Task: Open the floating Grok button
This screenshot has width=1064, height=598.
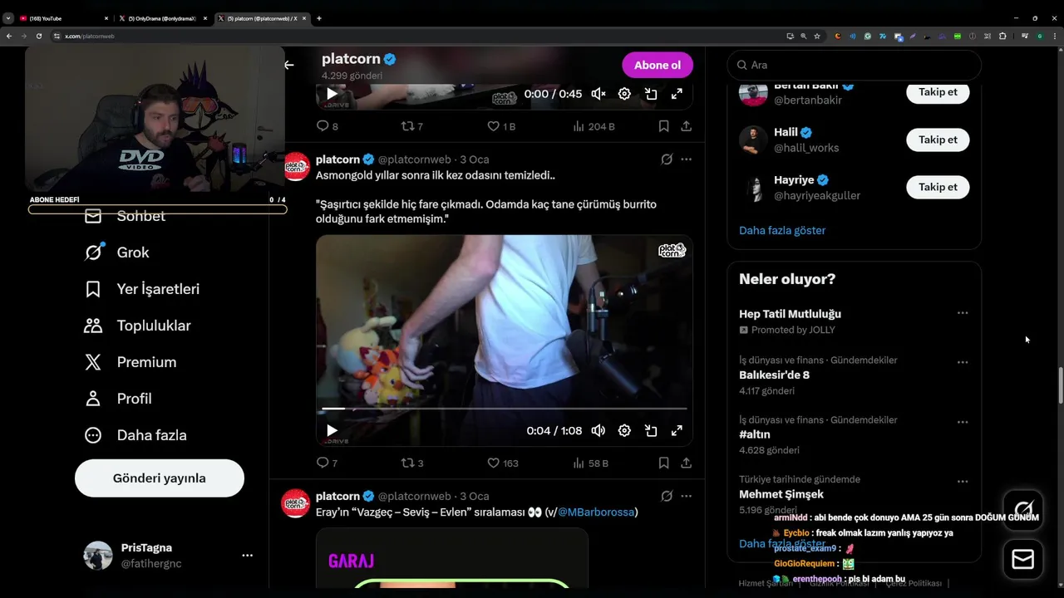Action: click(1023, 510)
